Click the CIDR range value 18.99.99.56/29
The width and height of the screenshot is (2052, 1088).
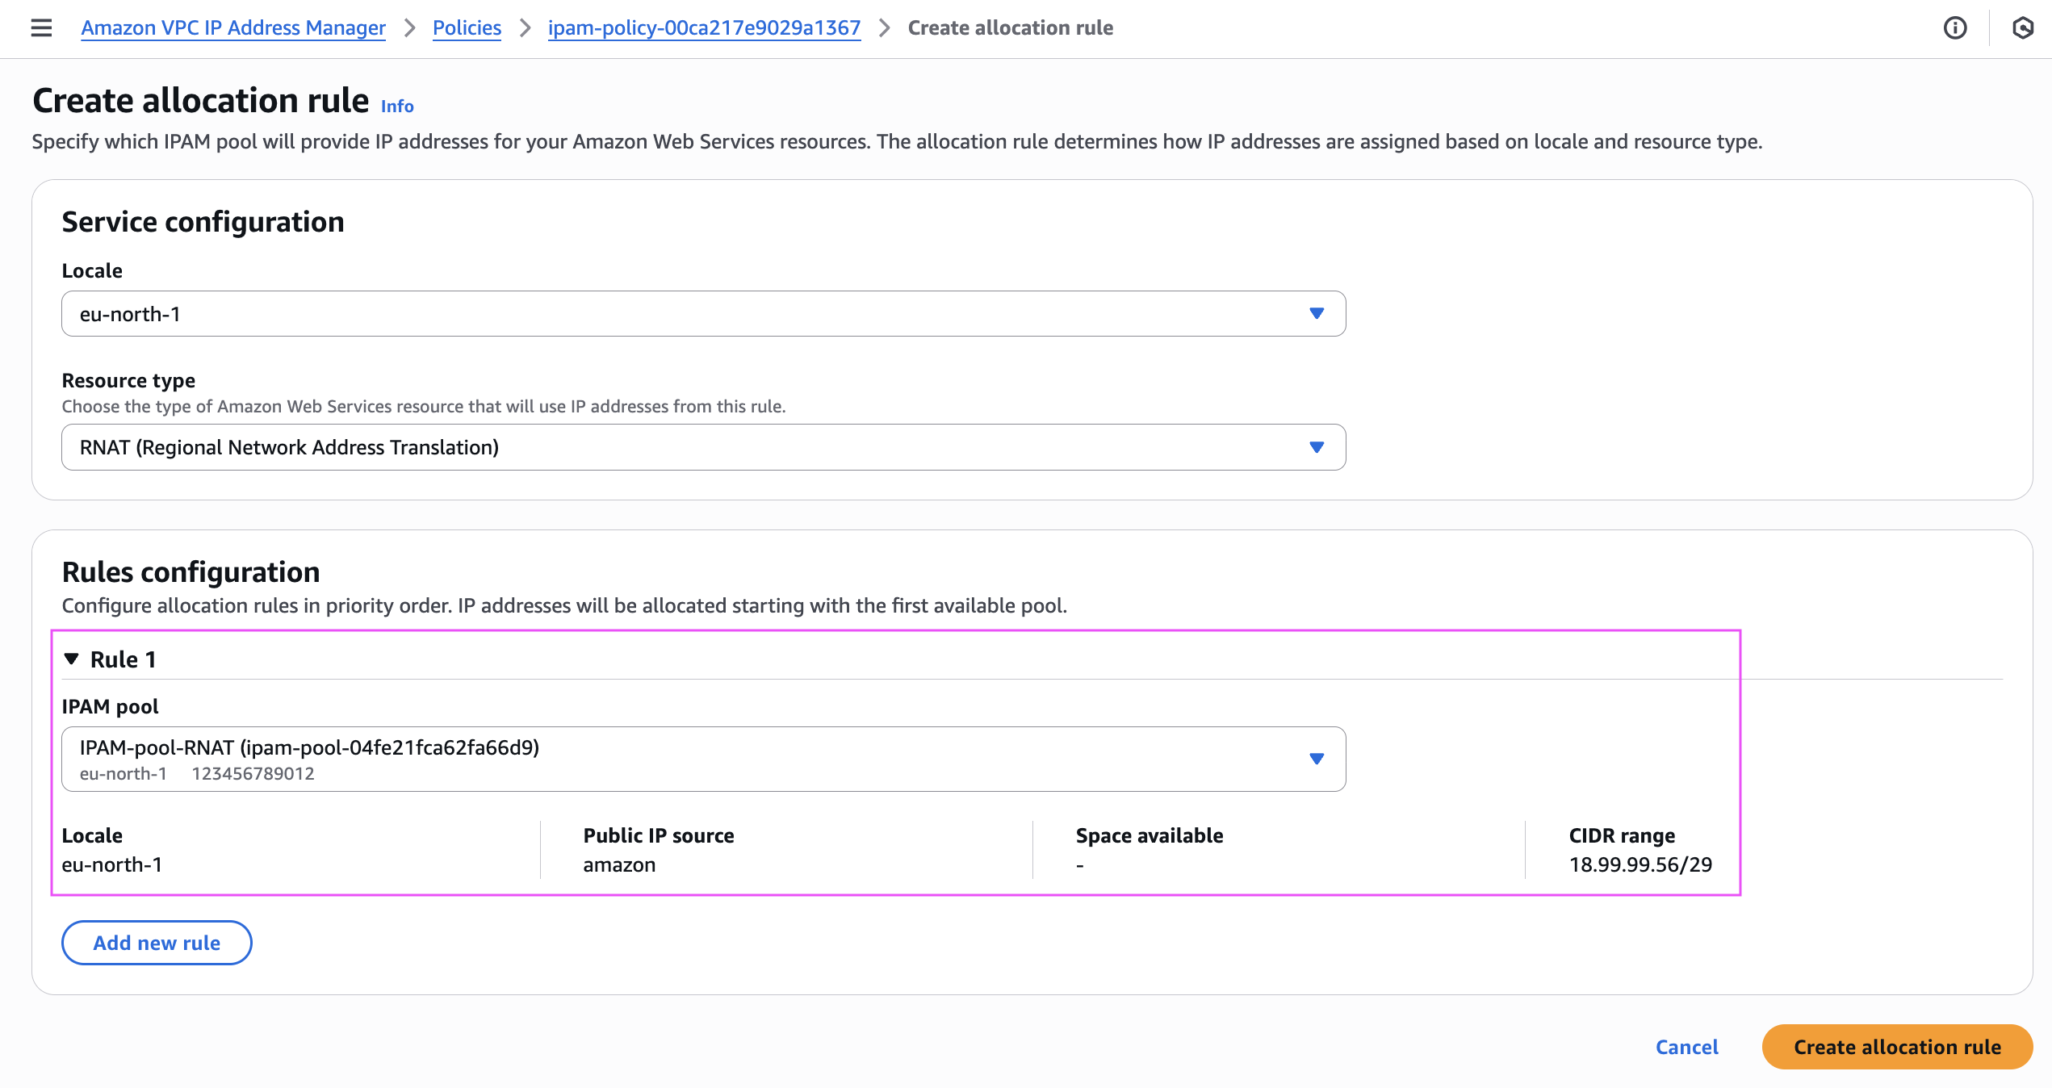pyautogui.click(x=1640, y=865)
